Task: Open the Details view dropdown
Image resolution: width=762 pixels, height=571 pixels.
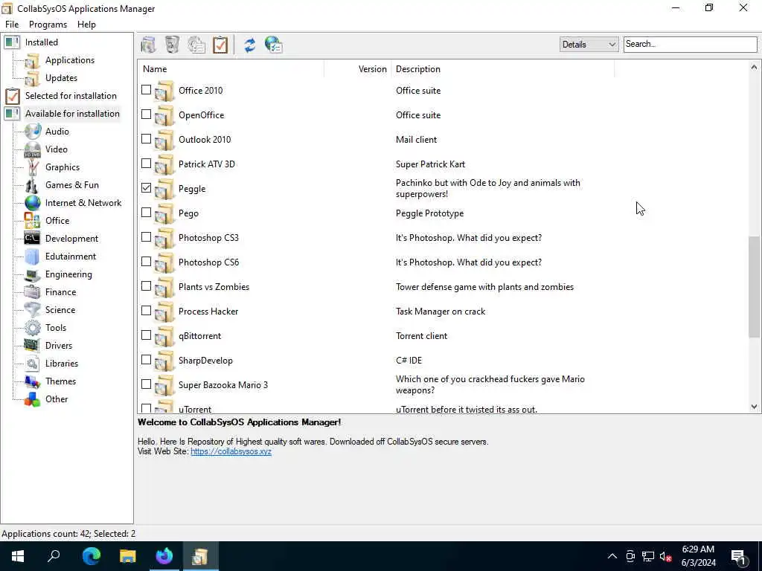Action: point(589,44)
